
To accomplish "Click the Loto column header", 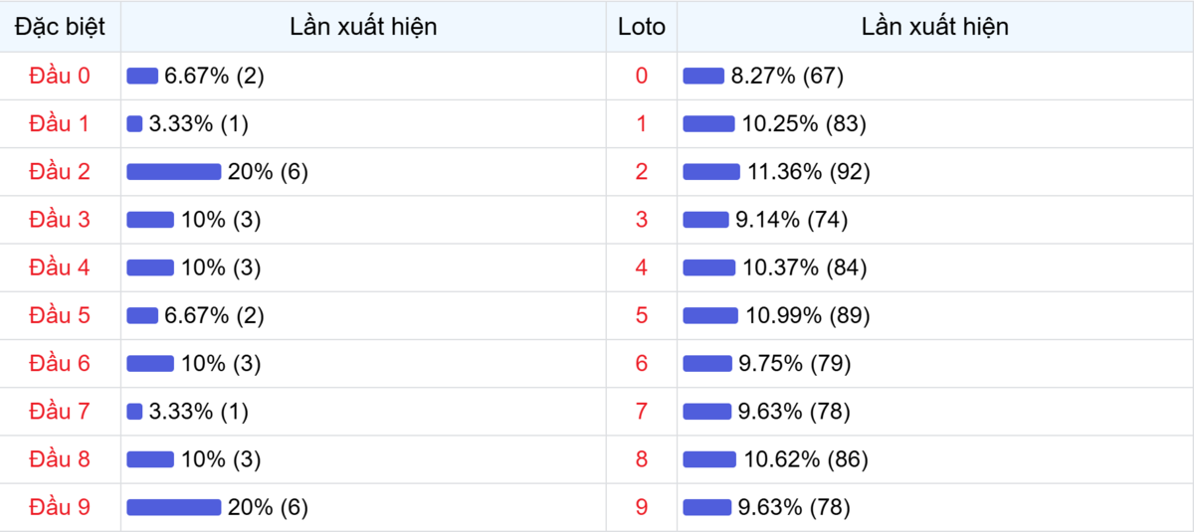I will 642,27.
